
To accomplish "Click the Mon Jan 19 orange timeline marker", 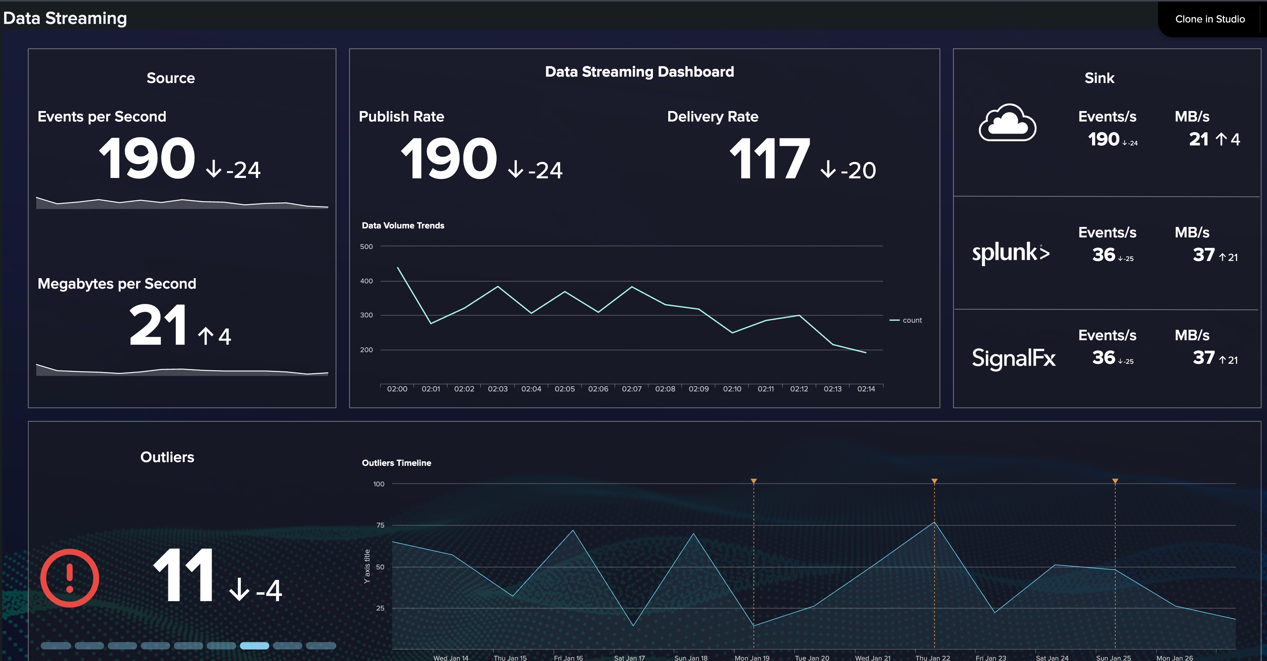I will (x=754, y=481).
